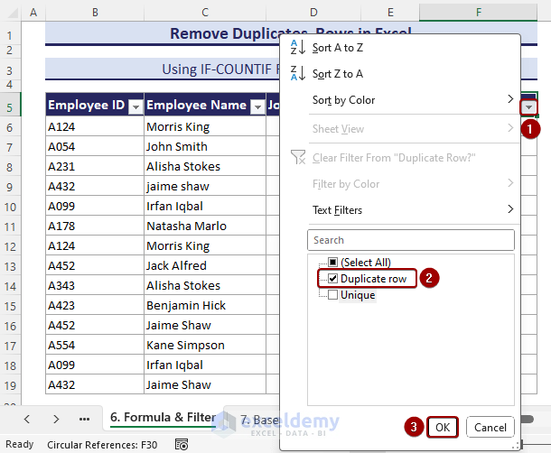Image resolution: width=551 pixels, height=453 pixels.
Task: Click the macro record icon in status bar
Action: (x=182, y=445)
